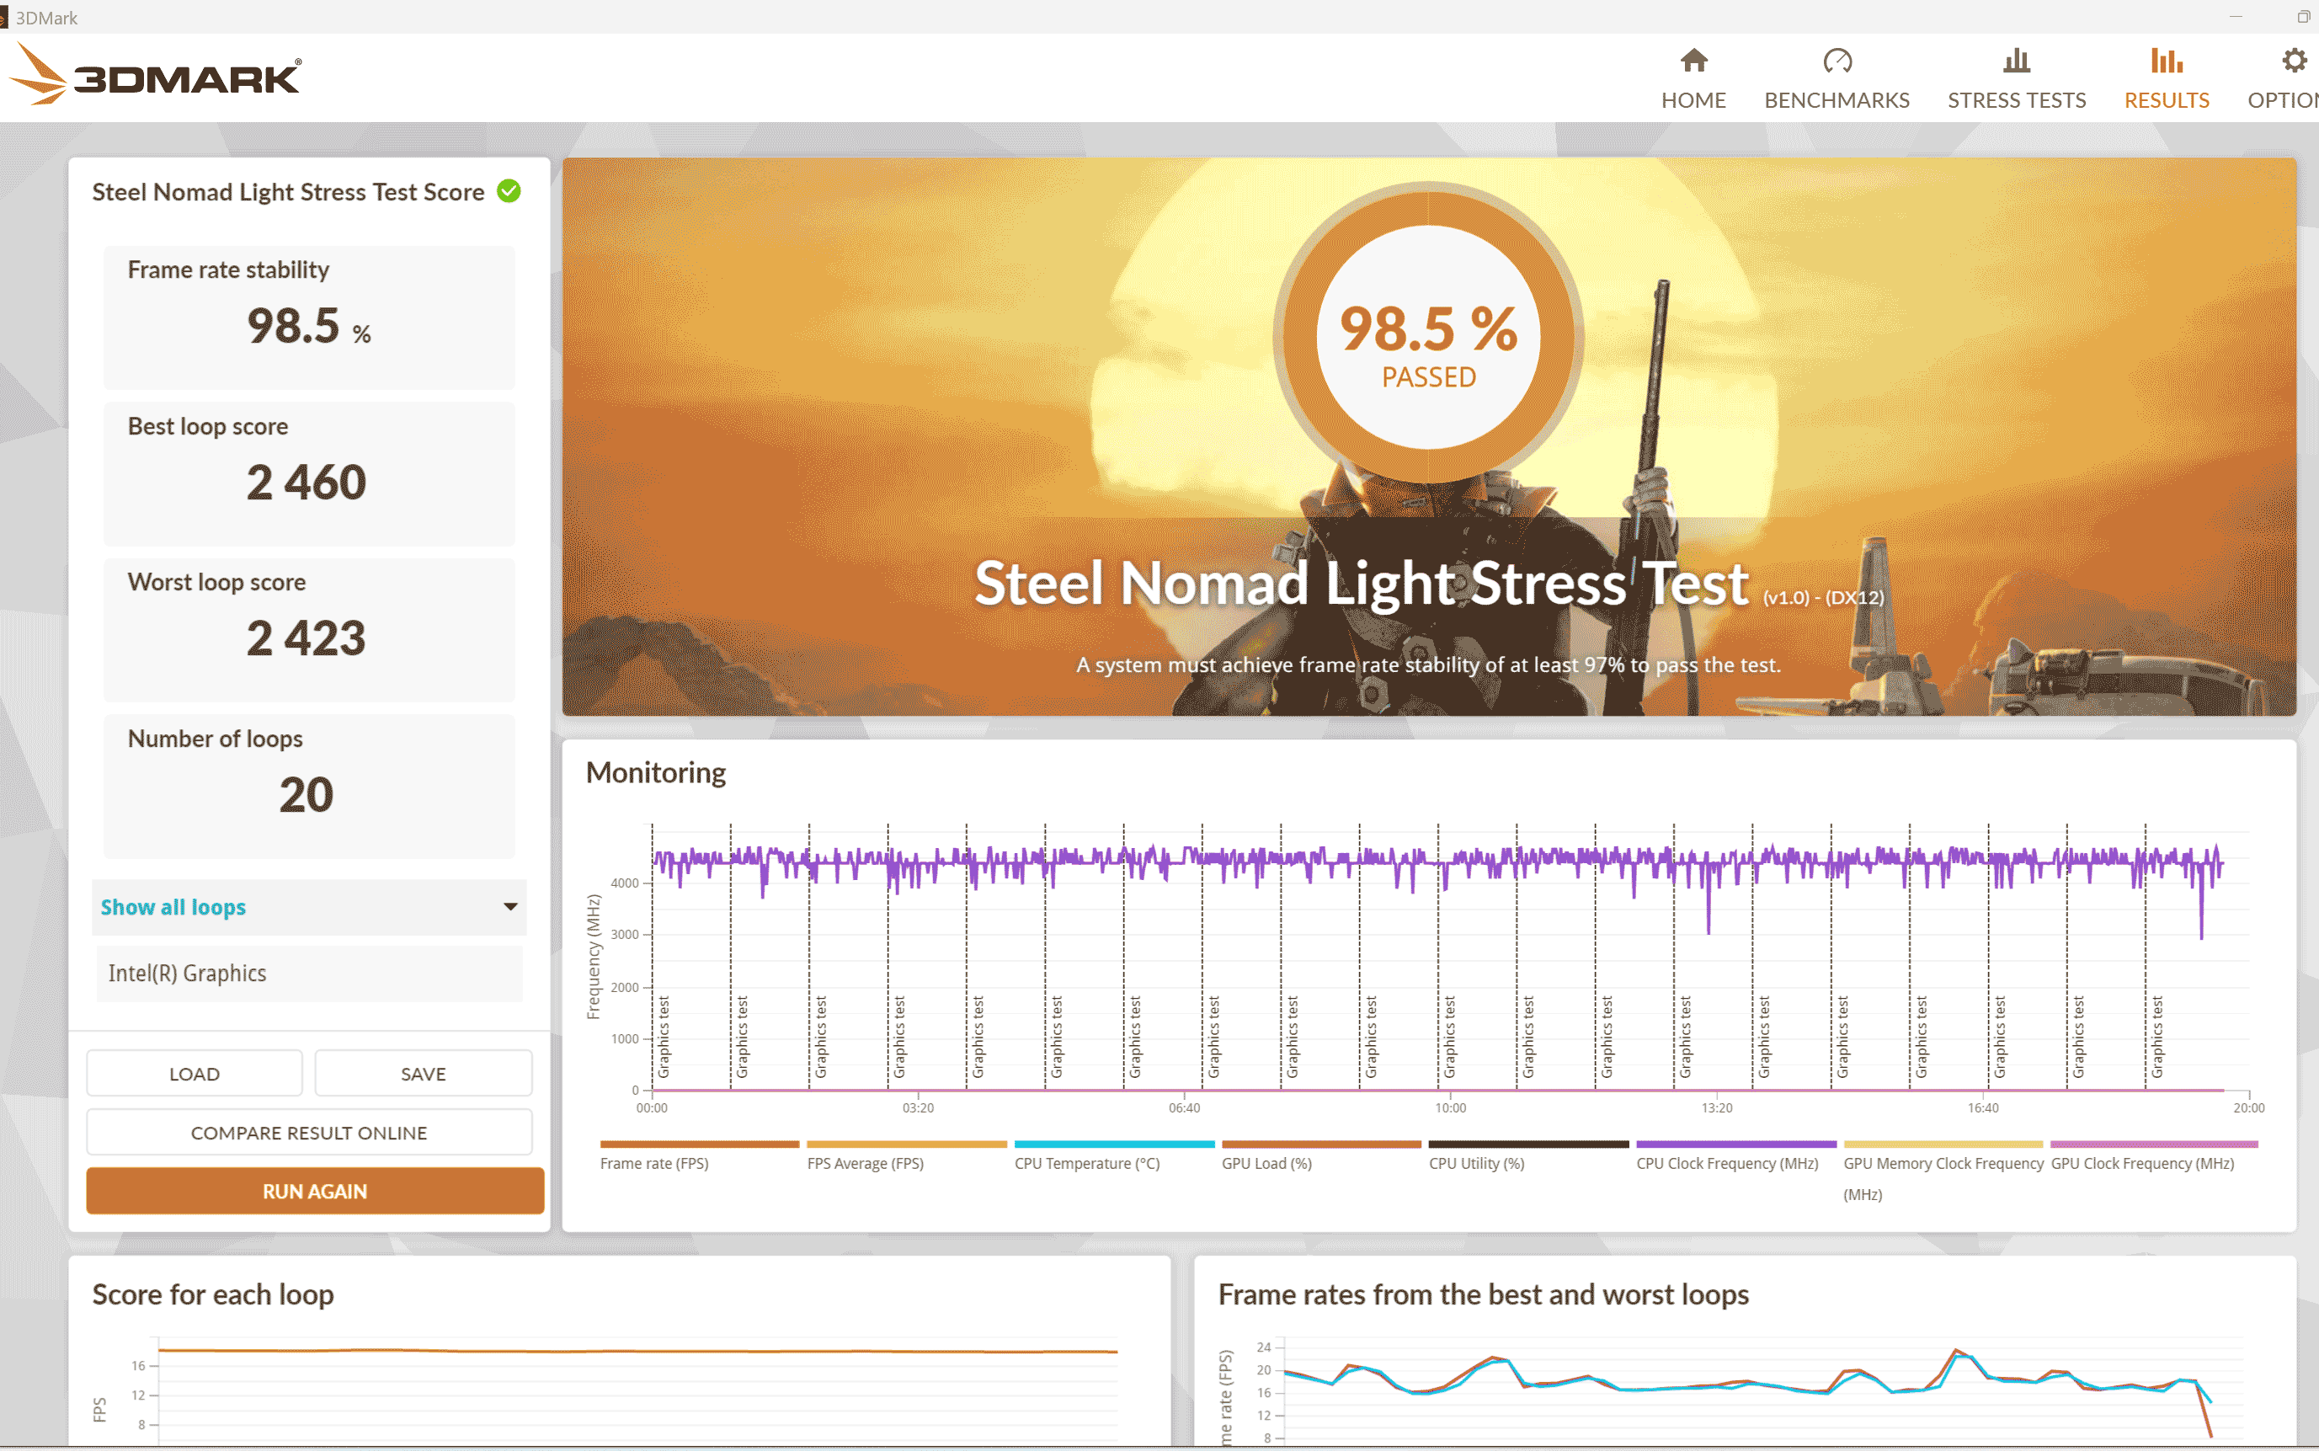Toggle the CPU Utility (%) legend series
Image resolution: width=2319 pixels, height=1451 pixels.
click(x=1477, y=1163)
